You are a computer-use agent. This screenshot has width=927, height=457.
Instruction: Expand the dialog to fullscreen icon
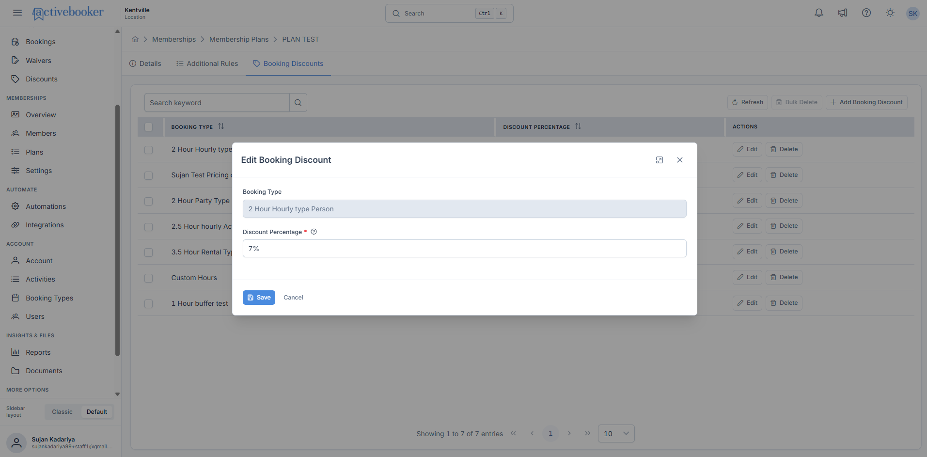coord(660,160)
